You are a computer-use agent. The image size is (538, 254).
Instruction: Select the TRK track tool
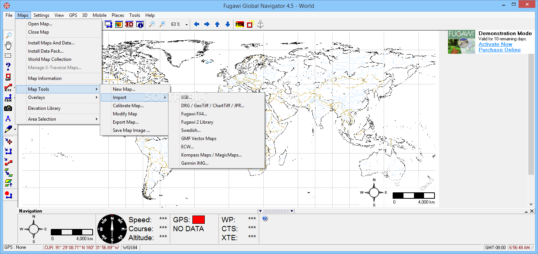[8, 98]
